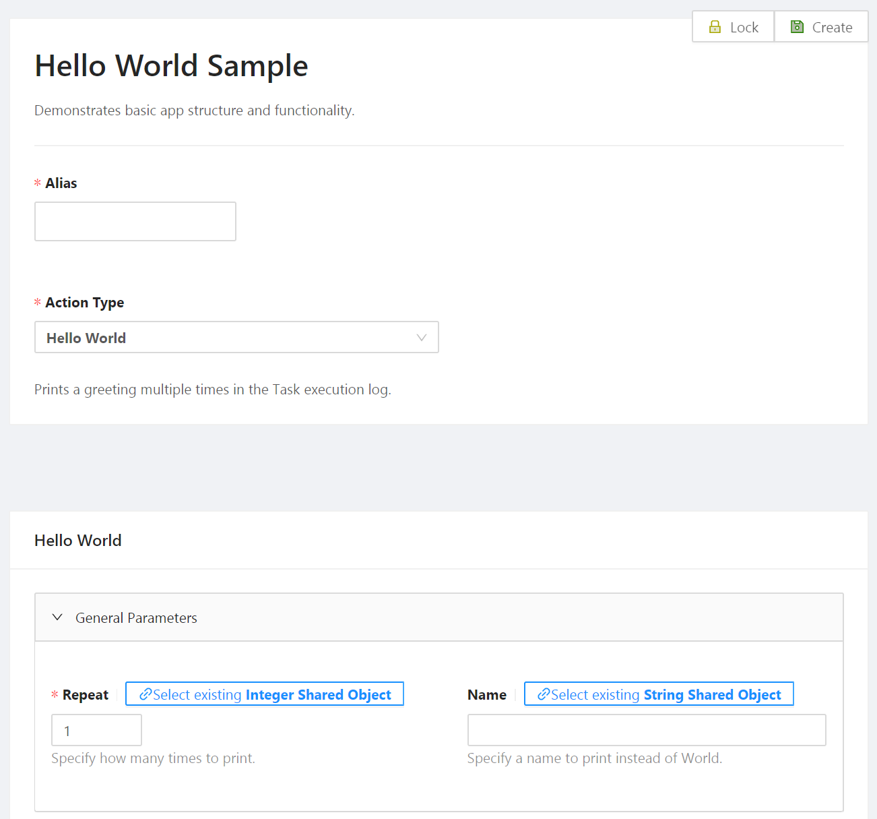
Task: Click the General Parameters panel title
Action: pos(136,618)
